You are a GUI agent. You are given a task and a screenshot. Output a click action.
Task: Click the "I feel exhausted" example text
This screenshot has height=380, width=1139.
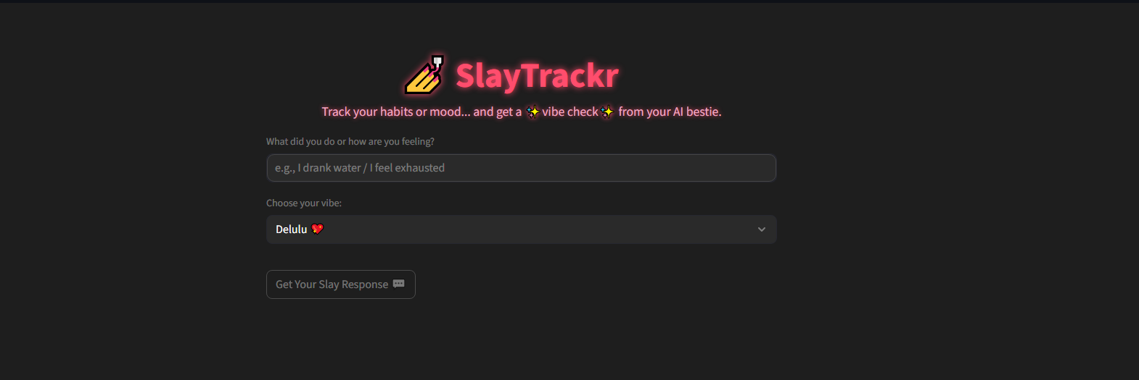point(407,168)
